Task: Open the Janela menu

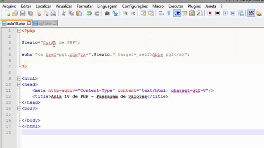Action: coord(211,6)
